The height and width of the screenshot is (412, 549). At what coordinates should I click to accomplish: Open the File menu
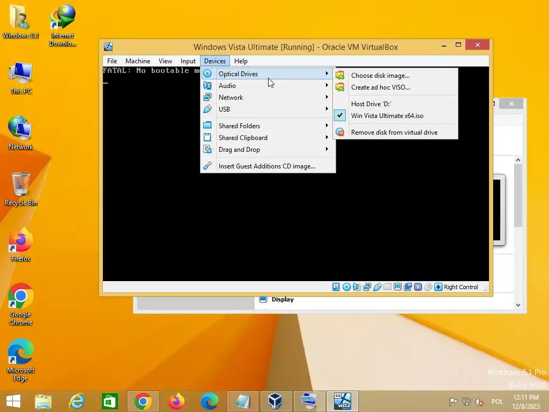(x=112, y=61)
